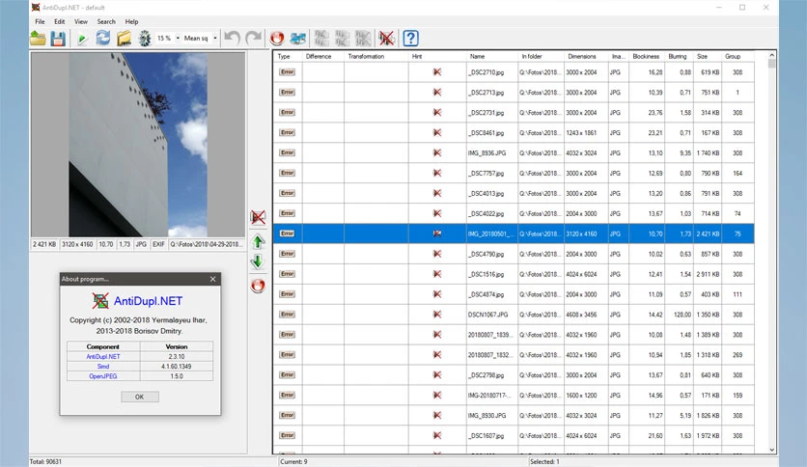The height and width of the screenshot is (467, 807).
Task: Click the blue paired images view icon
Action: pyautogui.click(x=298, y=38)
